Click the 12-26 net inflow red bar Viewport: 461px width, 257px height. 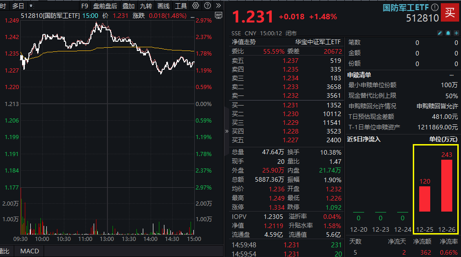(447, 185)
